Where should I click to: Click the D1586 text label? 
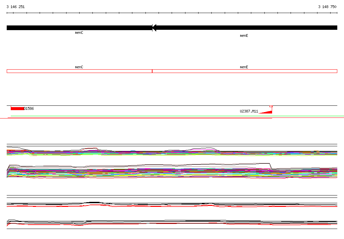(29, 108)
